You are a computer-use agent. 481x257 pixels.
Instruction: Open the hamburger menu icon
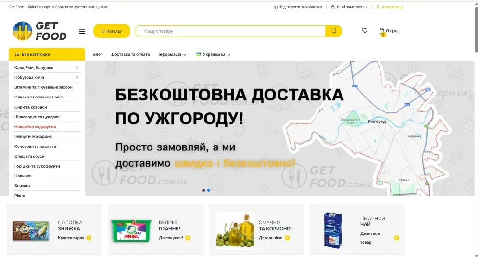point(82,31)
